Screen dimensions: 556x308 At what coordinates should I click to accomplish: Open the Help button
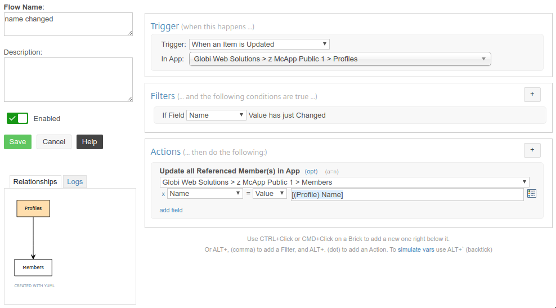click(x=89, y=142)
